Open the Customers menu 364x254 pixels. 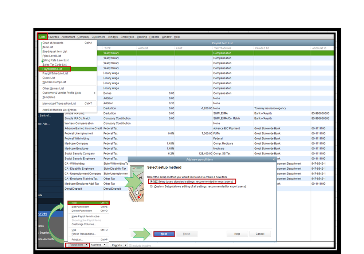[98, 37]
